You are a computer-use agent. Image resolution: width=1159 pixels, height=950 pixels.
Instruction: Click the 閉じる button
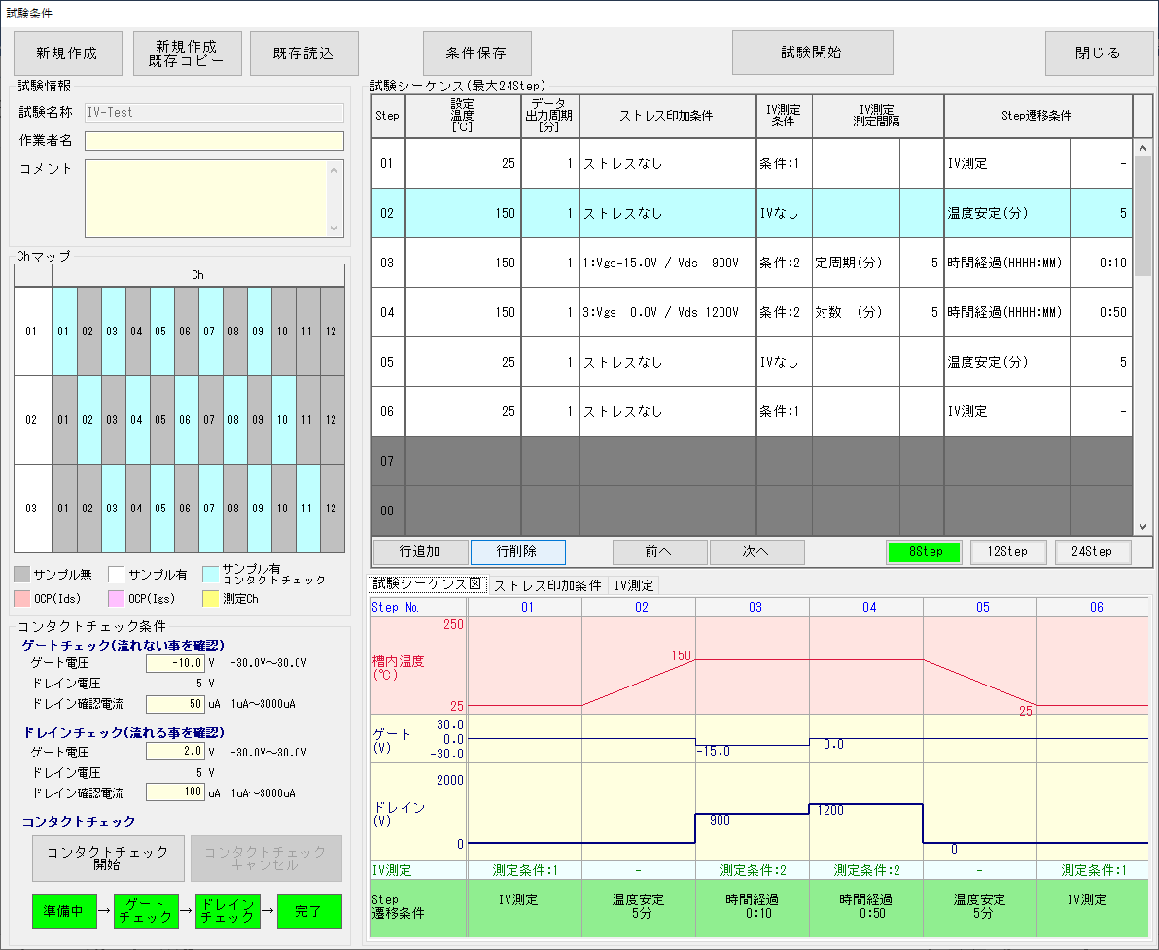[1099, 53]
